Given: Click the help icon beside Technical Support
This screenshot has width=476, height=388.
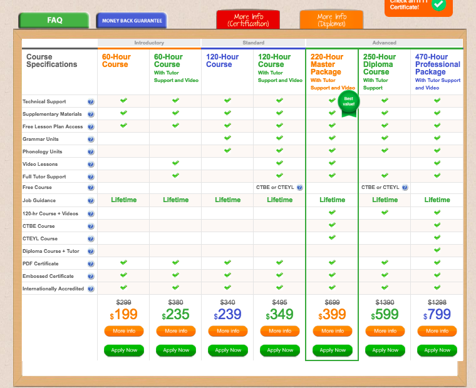Looking at the screenshot, I should coord(91,102).
